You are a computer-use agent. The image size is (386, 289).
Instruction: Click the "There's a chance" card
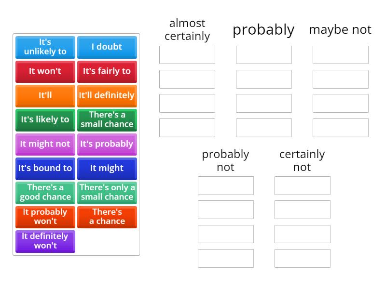pos(107,217)
